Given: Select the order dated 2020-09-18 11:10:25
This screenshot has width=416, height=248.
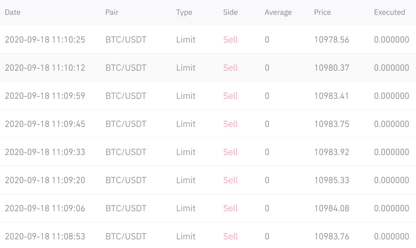Looking at the screenshot, I should [x=208, y=40].
